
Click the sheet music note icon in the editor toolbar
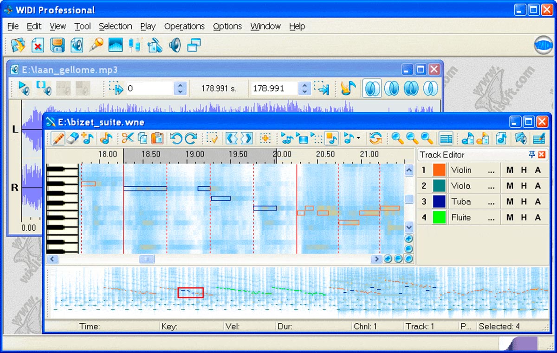(x=501, y=138)
